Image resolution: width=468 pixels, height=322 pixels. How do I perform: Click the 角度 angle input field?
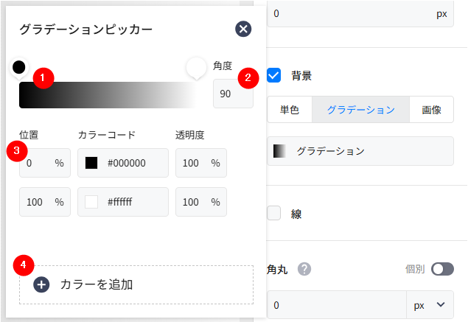point(231,94)
